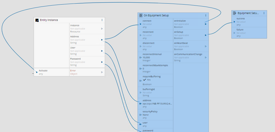Click the reconnectInterval value 10,000
This screenshot has height=132, width=275.
[146, 57]
